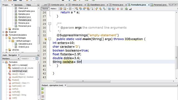Collapse the default package node
Screen dimensions: 178x100
[x=9, y=41]
